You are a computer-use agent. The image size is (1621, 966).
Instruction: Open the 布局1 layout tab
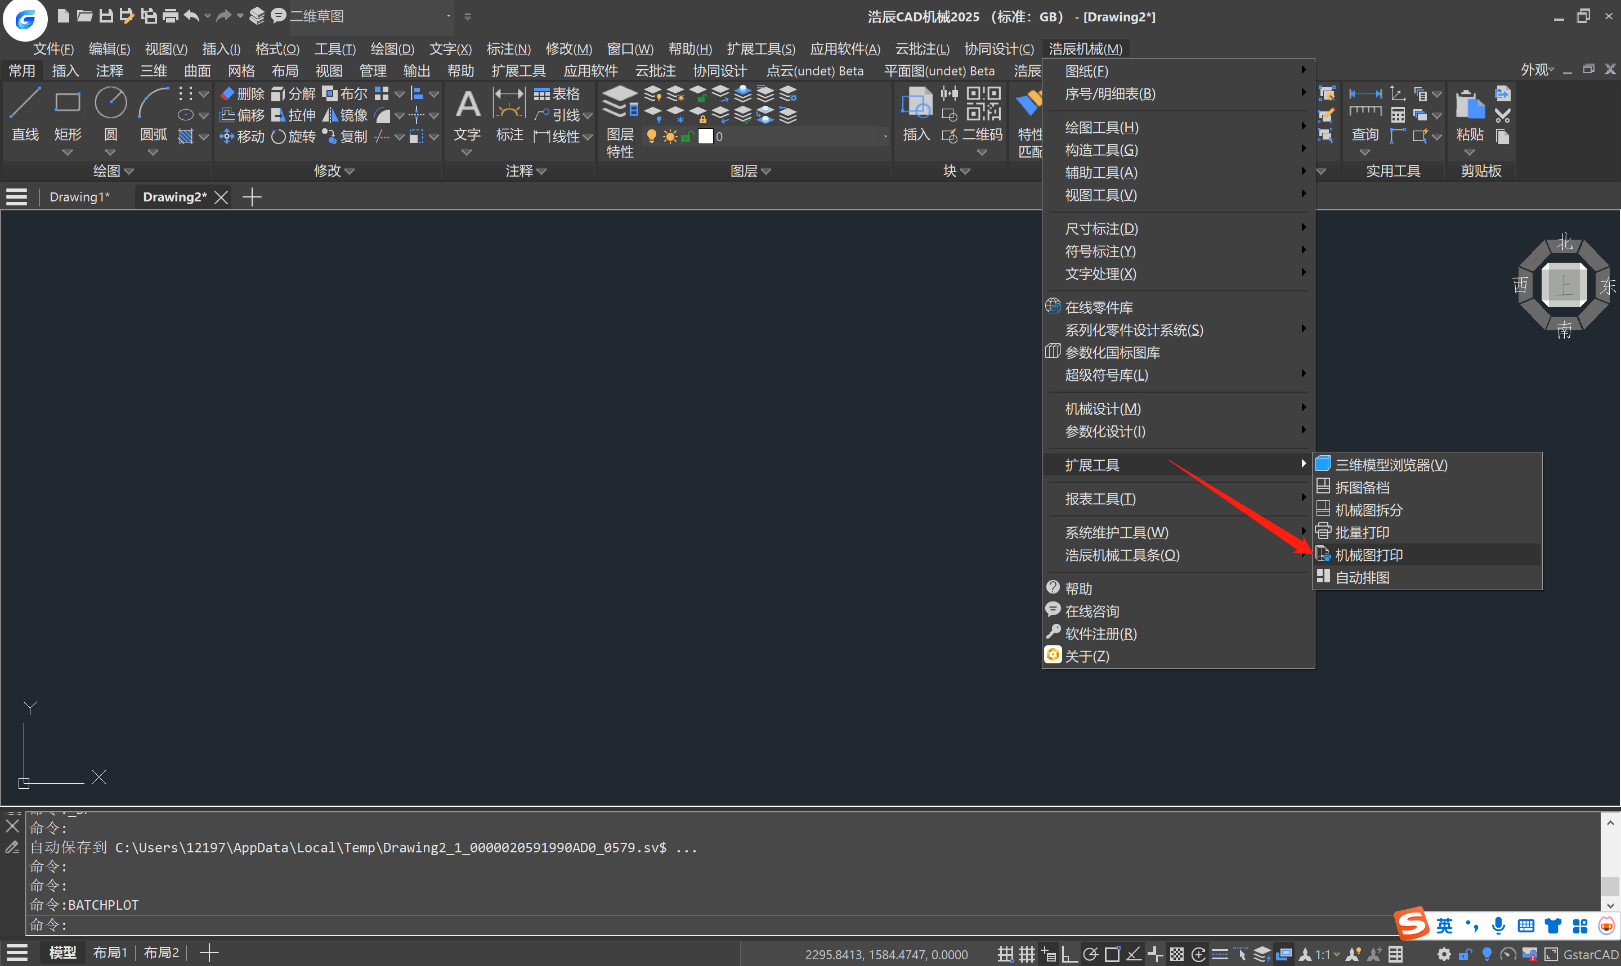coord(109,953)
